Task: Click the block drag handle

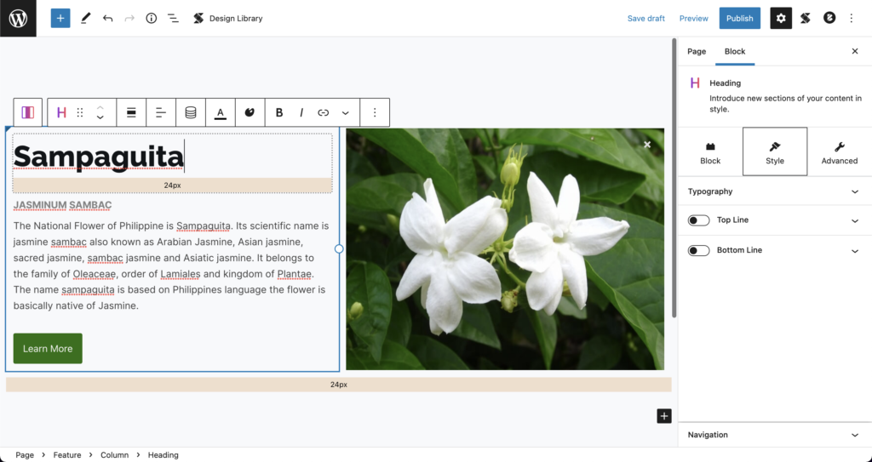Action: tap(80, 113)
